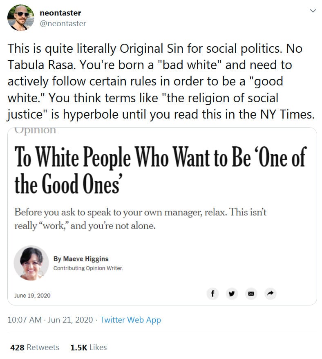Click the curved share arrow icon
This screenshot has width=322, height=359.
tap(270, 293)
